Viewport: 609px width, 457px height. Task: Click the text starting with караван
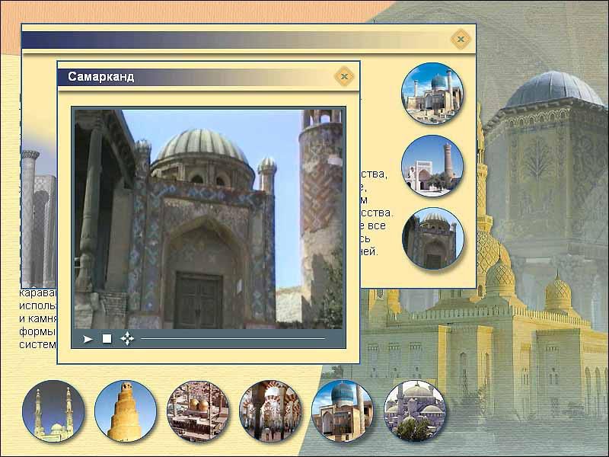point(38,317)
